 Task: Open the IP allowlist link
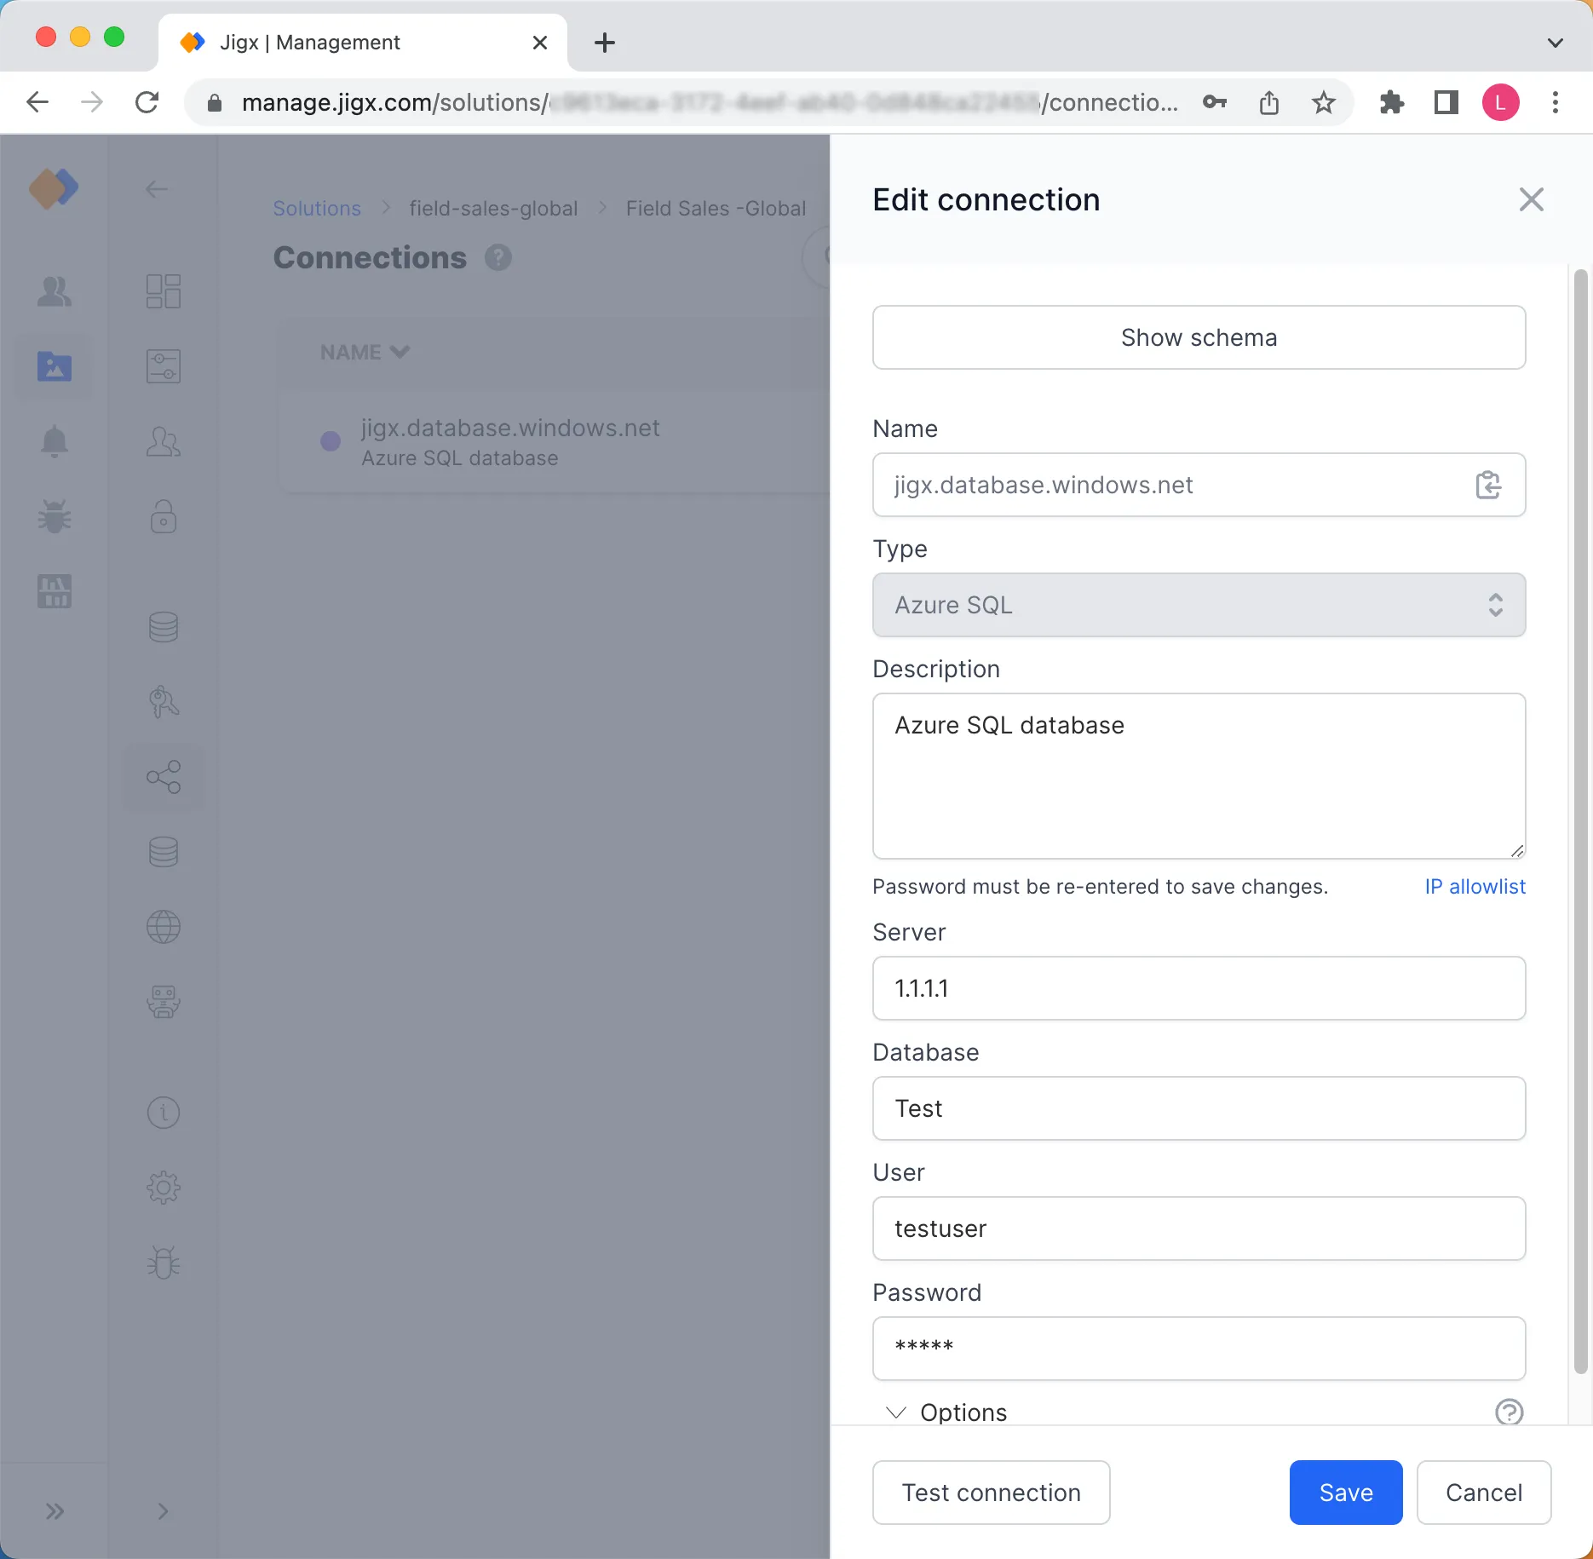coord(1475,887)
